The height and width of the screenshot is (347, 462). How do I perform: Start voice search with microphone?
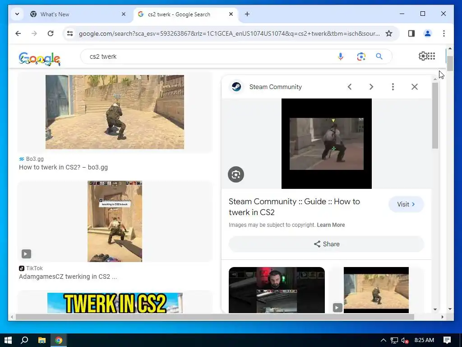[340, 56]
